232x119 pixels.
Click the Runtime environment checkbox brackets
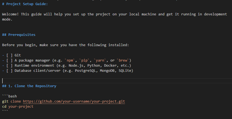point(9,65)
